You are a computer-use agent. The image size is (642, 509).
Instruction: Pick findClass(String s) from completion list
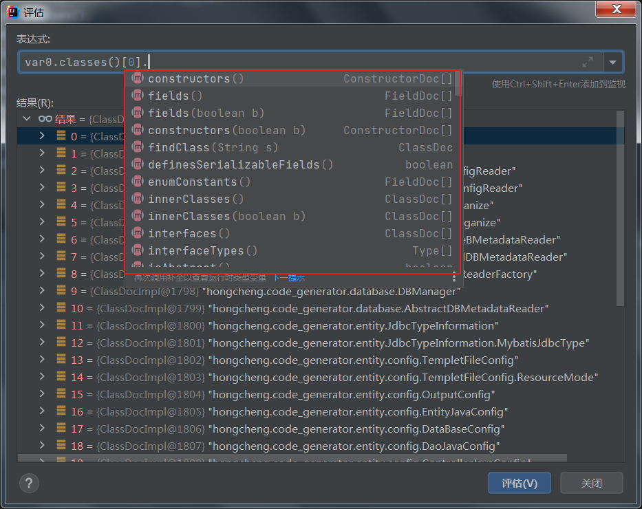click(292, 147)
